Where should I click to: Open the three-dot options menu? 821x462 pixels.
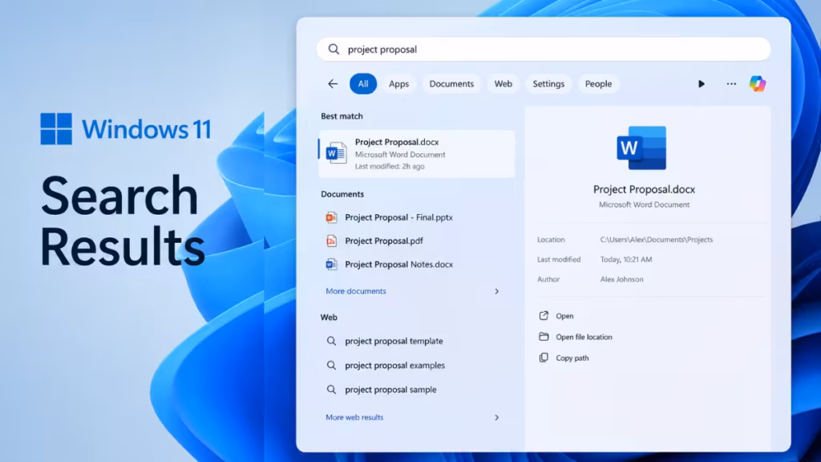[731, 83]
